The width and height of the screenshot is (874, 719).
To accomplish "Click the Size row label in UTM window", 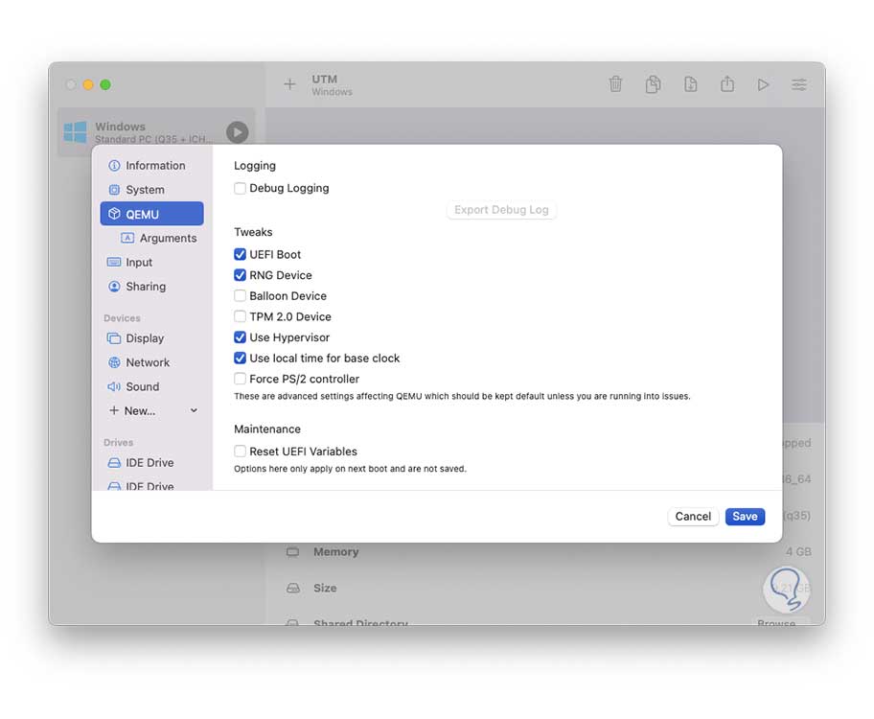I will pos(325,588).
